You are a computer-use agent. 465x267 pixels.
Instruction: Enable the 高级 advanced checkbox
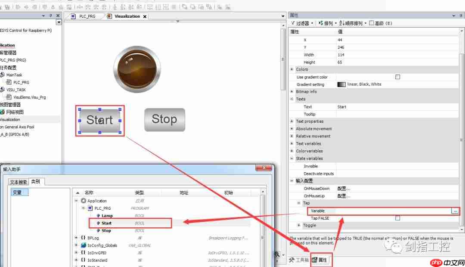371,23
